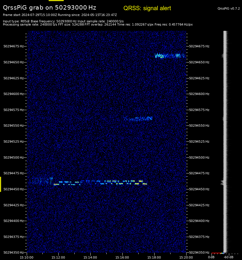Click the 15:14:00 time axis label

click(90, 257)
